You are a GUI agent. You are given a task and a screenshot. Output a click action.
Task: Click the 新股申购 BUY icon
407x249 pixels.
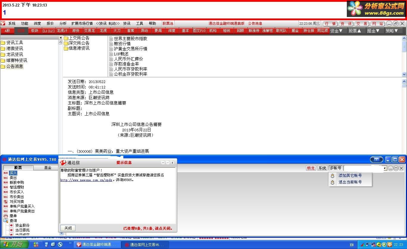[x=6, y=183]
